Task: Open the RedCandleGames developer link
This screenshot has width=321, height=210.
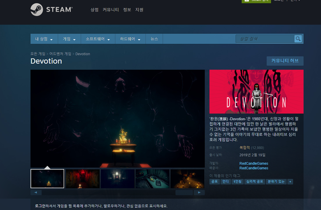Action: [x=254, y=163]
